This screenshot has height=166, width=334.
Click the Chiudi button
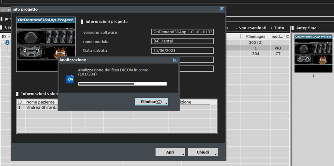pos(203,152)
